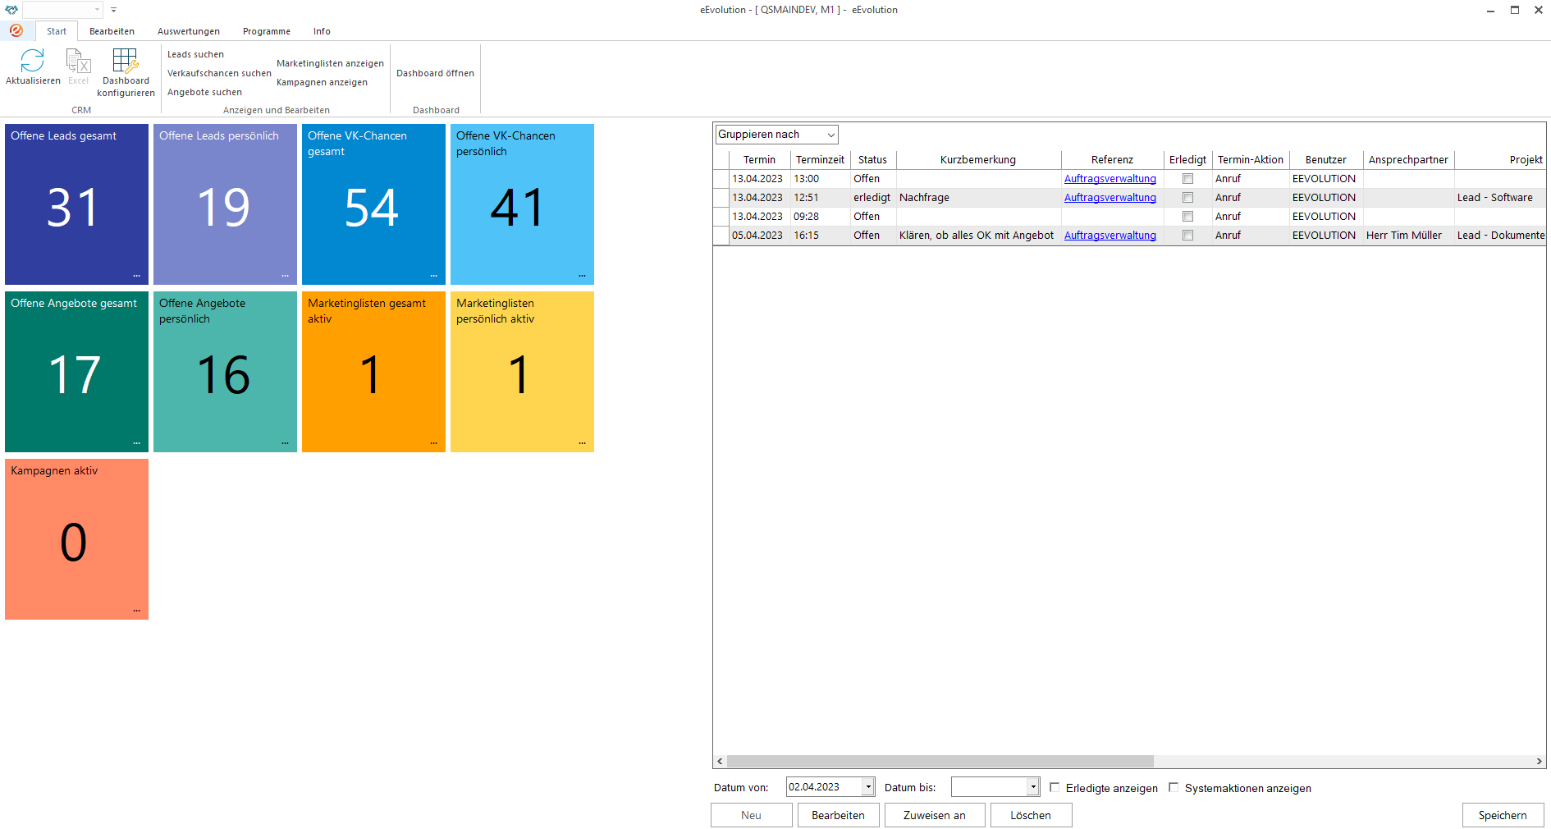Open the ellipsis on Marketinglisten gesamt aktiv tile

click(433, 443)
